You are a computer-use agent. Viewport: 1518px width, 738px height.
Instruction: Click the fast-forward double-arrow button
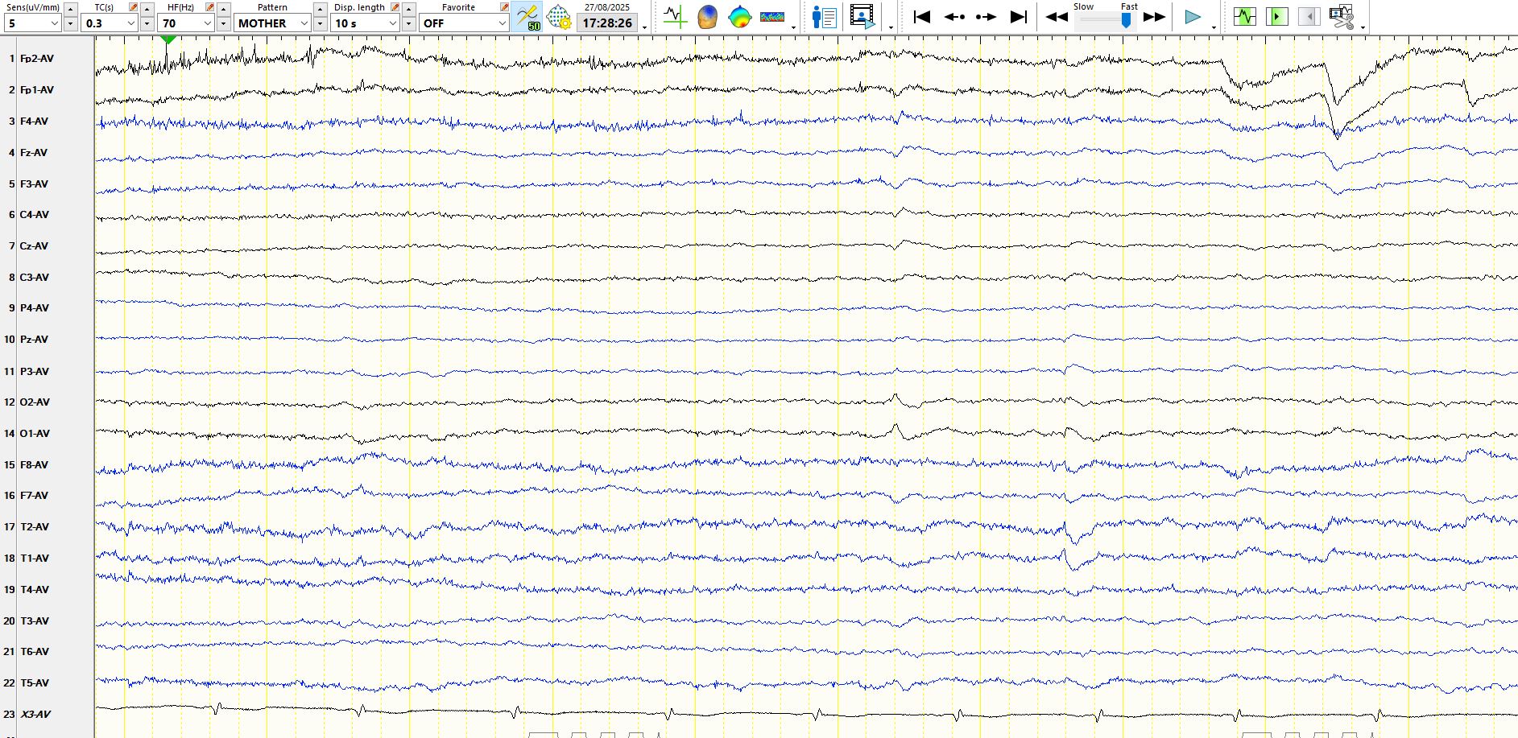tap(1155, 17)
